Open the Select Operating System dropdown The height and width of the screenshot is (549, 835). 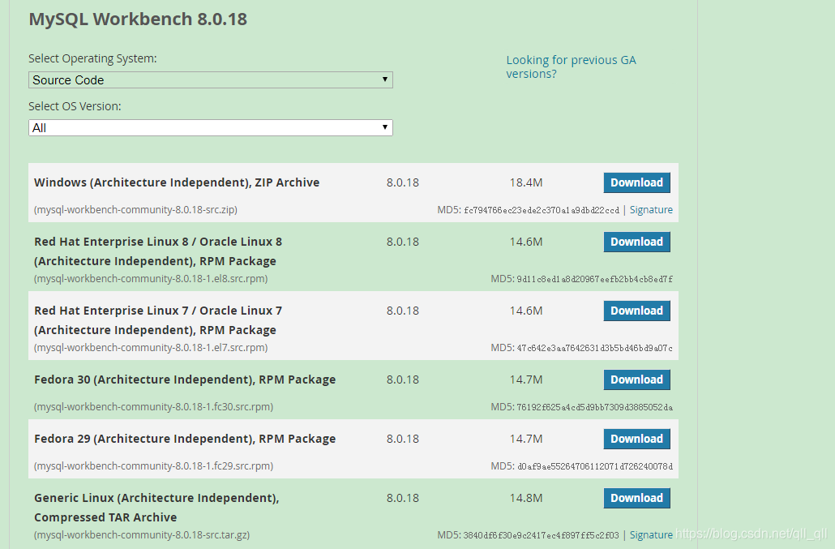210,79
